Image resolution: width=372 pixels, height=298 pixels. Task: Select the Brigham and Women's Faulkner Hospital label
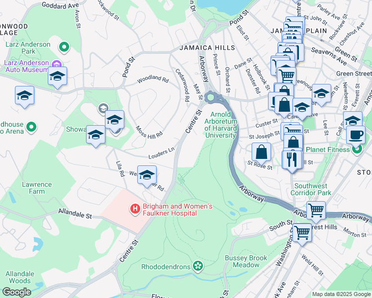point(178,210)
